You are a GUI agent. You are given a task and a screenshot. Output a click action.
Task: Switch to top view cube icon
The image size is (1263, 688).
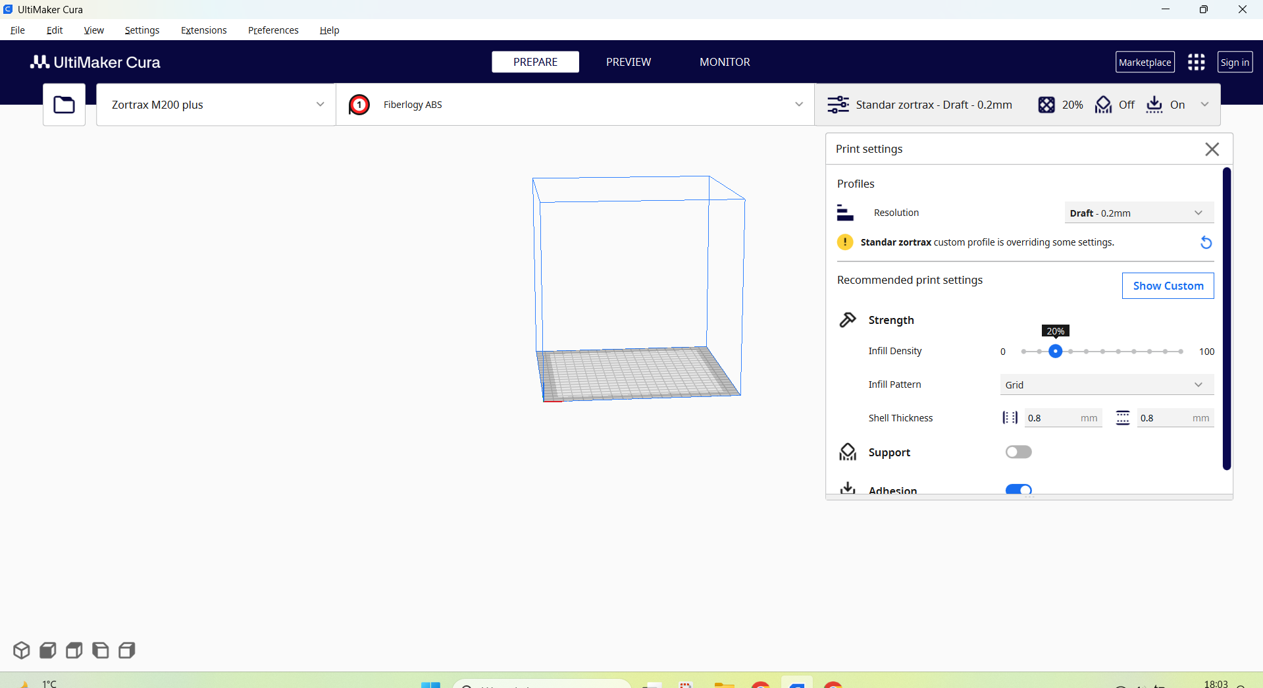[x=74, y=650]
